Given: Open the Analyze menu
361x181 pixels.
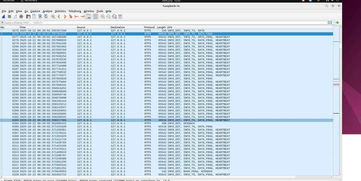Looking at the screenshot, I should pos(47,11).
